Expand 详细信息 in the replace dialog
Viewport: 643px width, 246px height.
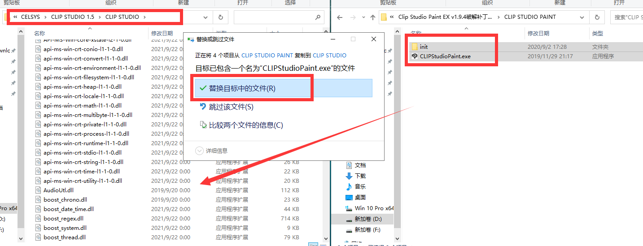tap(212, 151)
